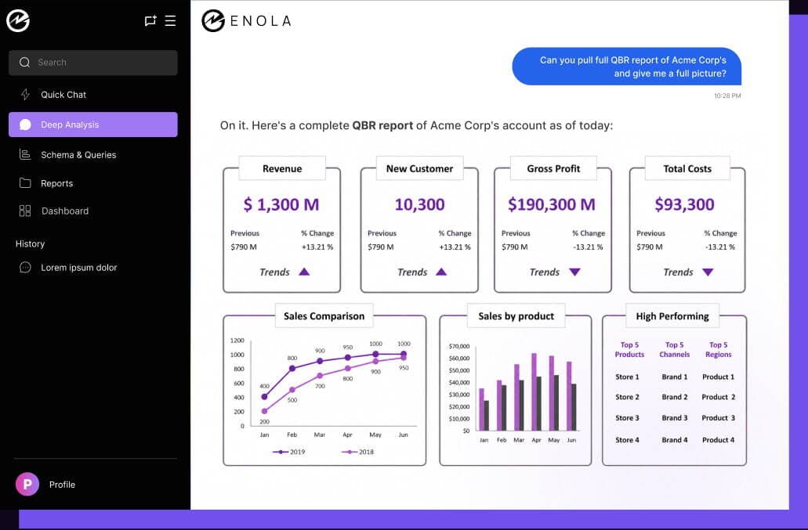Open the hamburger menu in sidebar
This screenshot has height=530, width=808.
171,20
